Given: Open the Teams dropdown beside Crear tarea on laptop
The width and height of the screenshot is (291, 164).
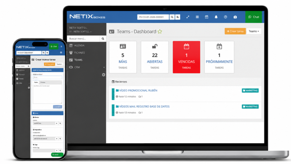Looking at the screenshot, I should pos(254,31).
